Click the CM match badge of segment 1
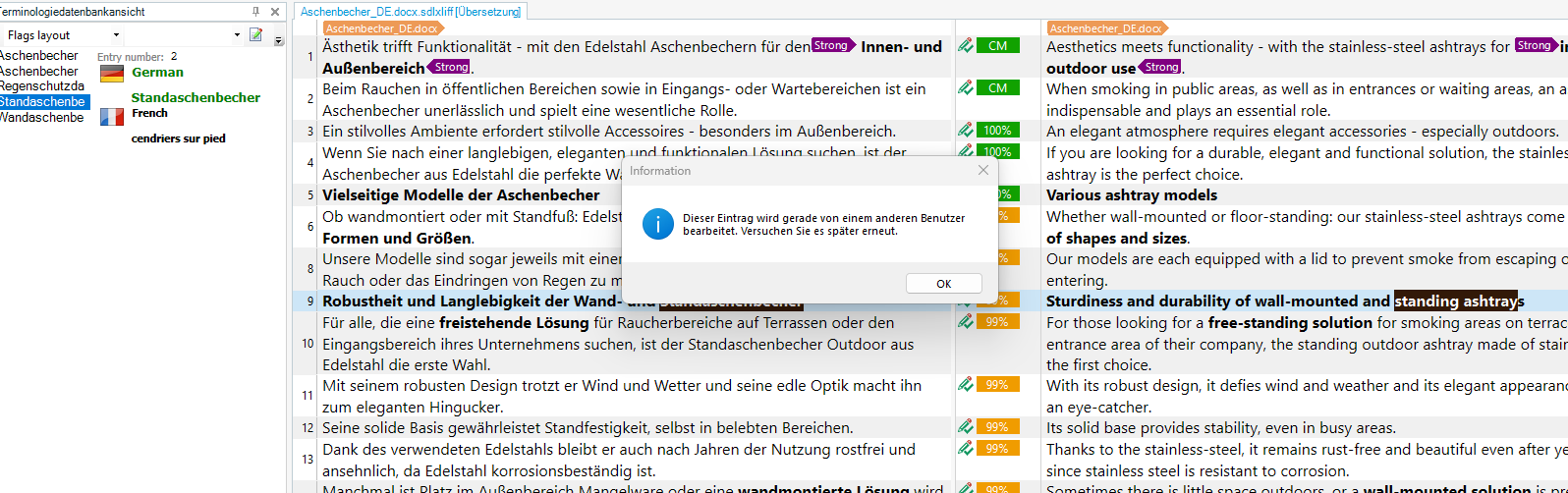The width and height of the screenshot is (1568, 493). click(x=997, y=45)
